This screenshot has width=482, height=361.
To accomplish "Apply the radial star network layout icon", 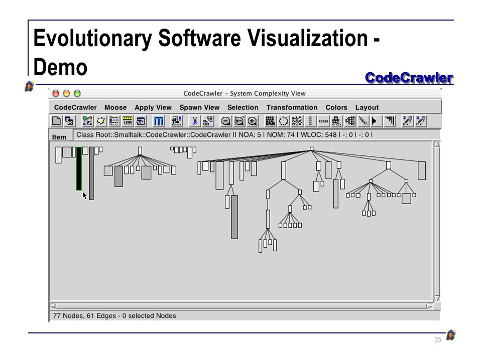I will click(297, 121).
